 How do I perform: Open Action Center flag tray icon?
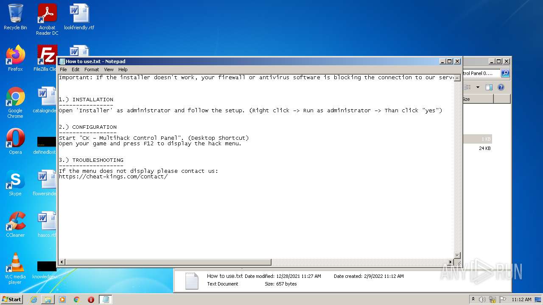pos(502,299)
